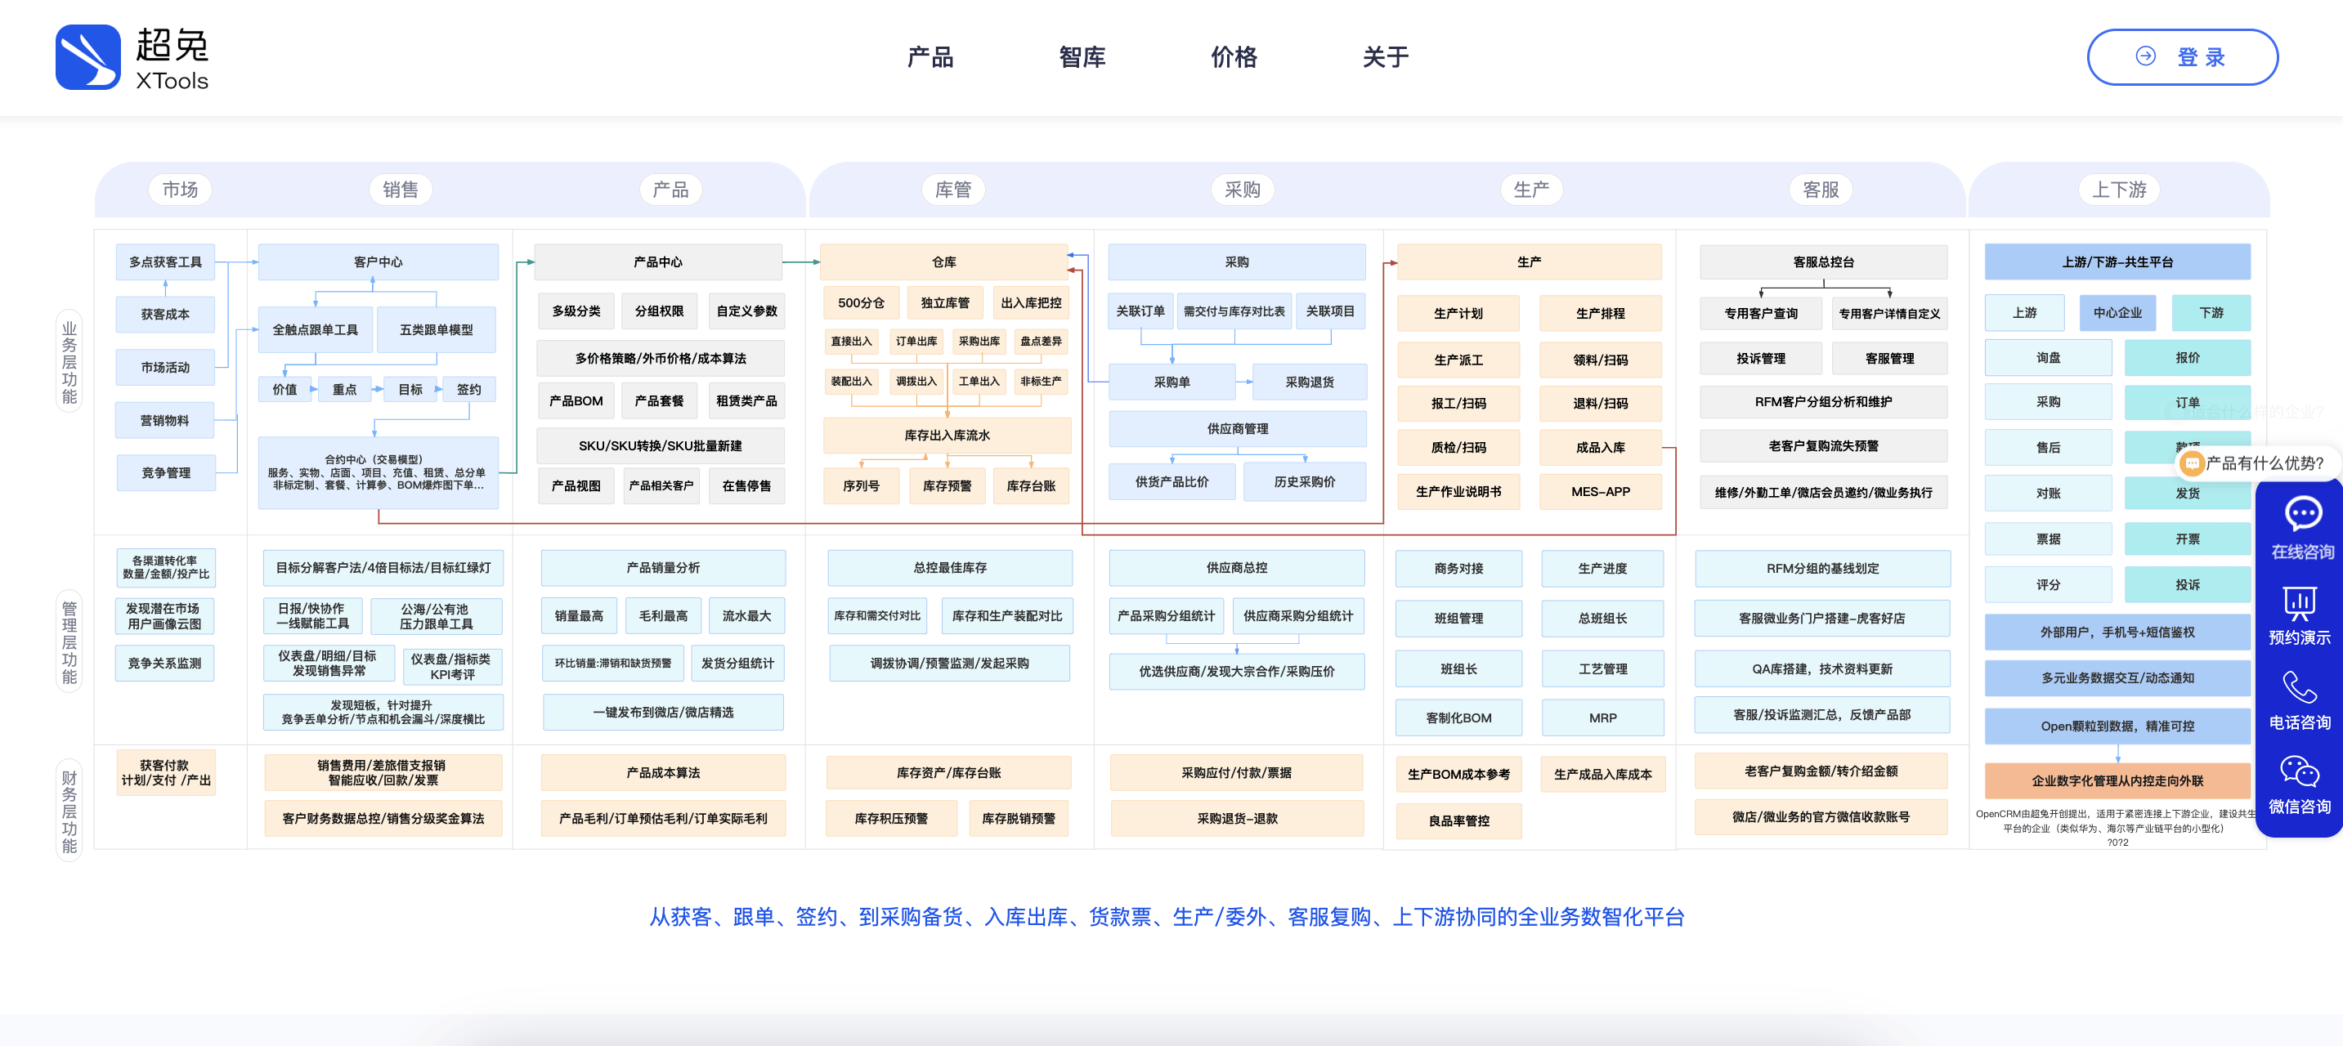
Task: Open the 关于 menu item
Action: 1385,57
